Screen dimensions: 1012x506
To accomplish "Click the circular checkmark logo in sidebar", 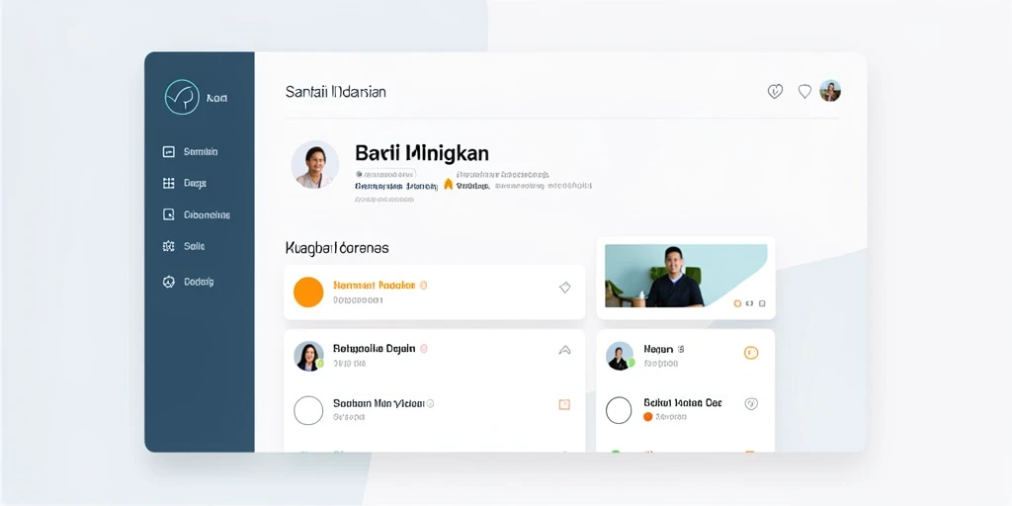I will pyautogui.click(x=182, y=98).
